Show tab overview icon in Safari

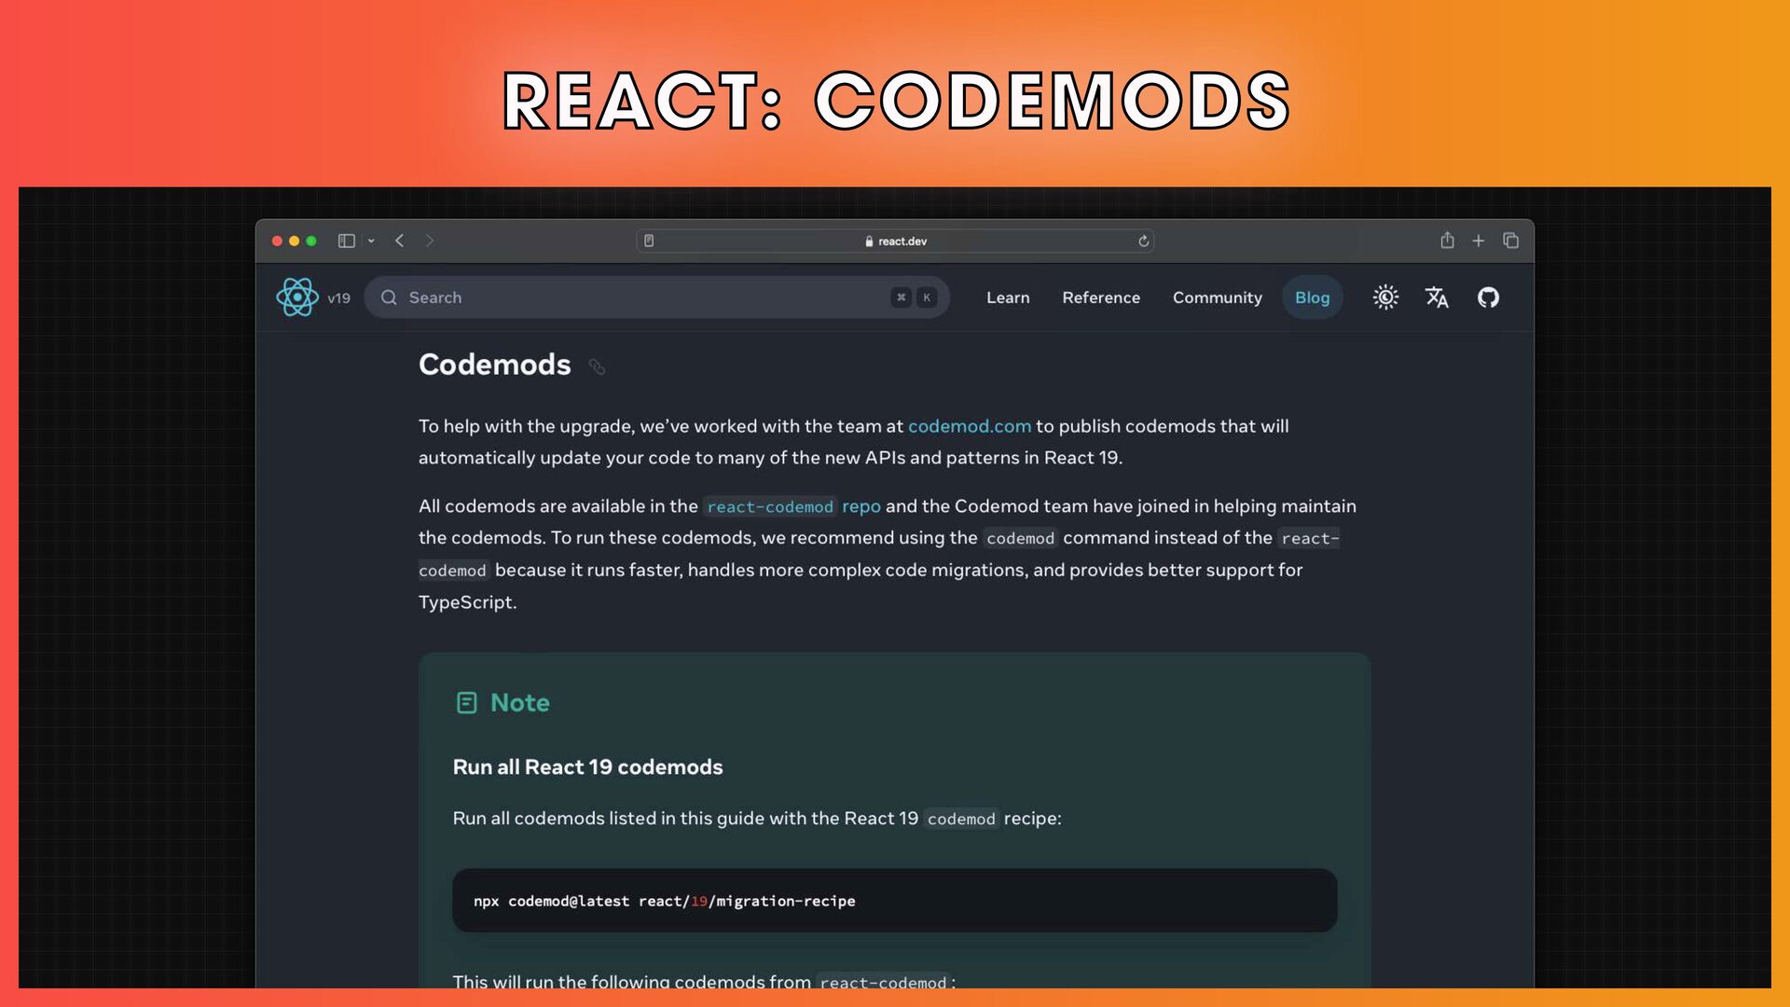point(1511,241)
